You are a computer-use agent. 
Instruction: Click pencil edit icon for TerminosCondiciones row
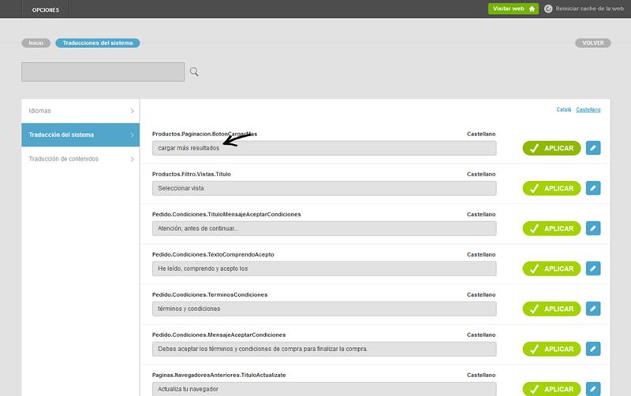593,309
